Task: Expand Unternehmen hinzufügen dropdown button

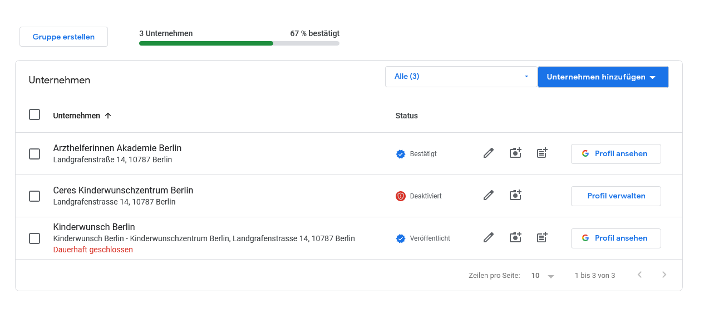Action: [603, 77]
